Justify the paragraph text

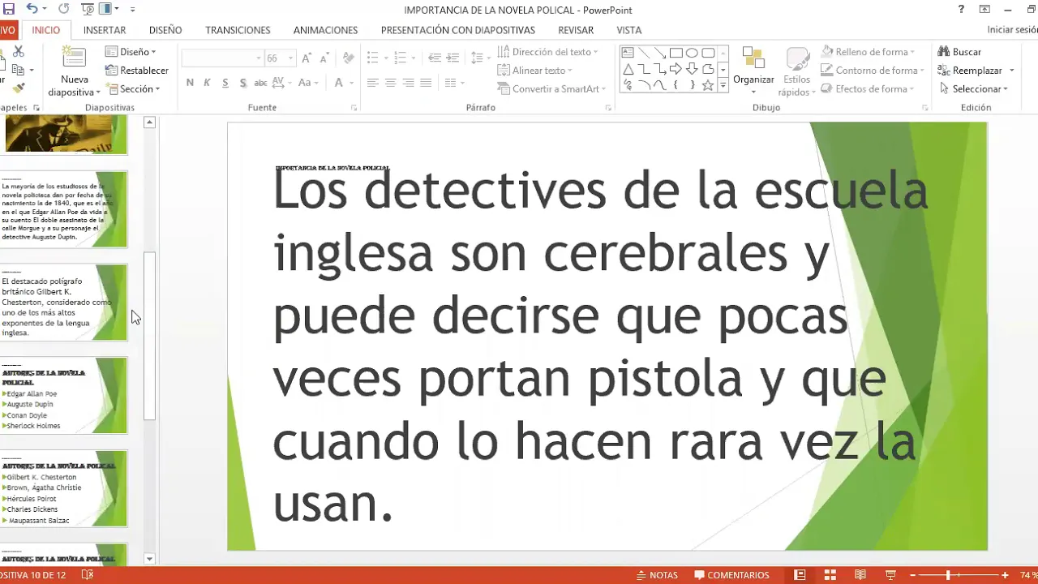tap(426, 83)
